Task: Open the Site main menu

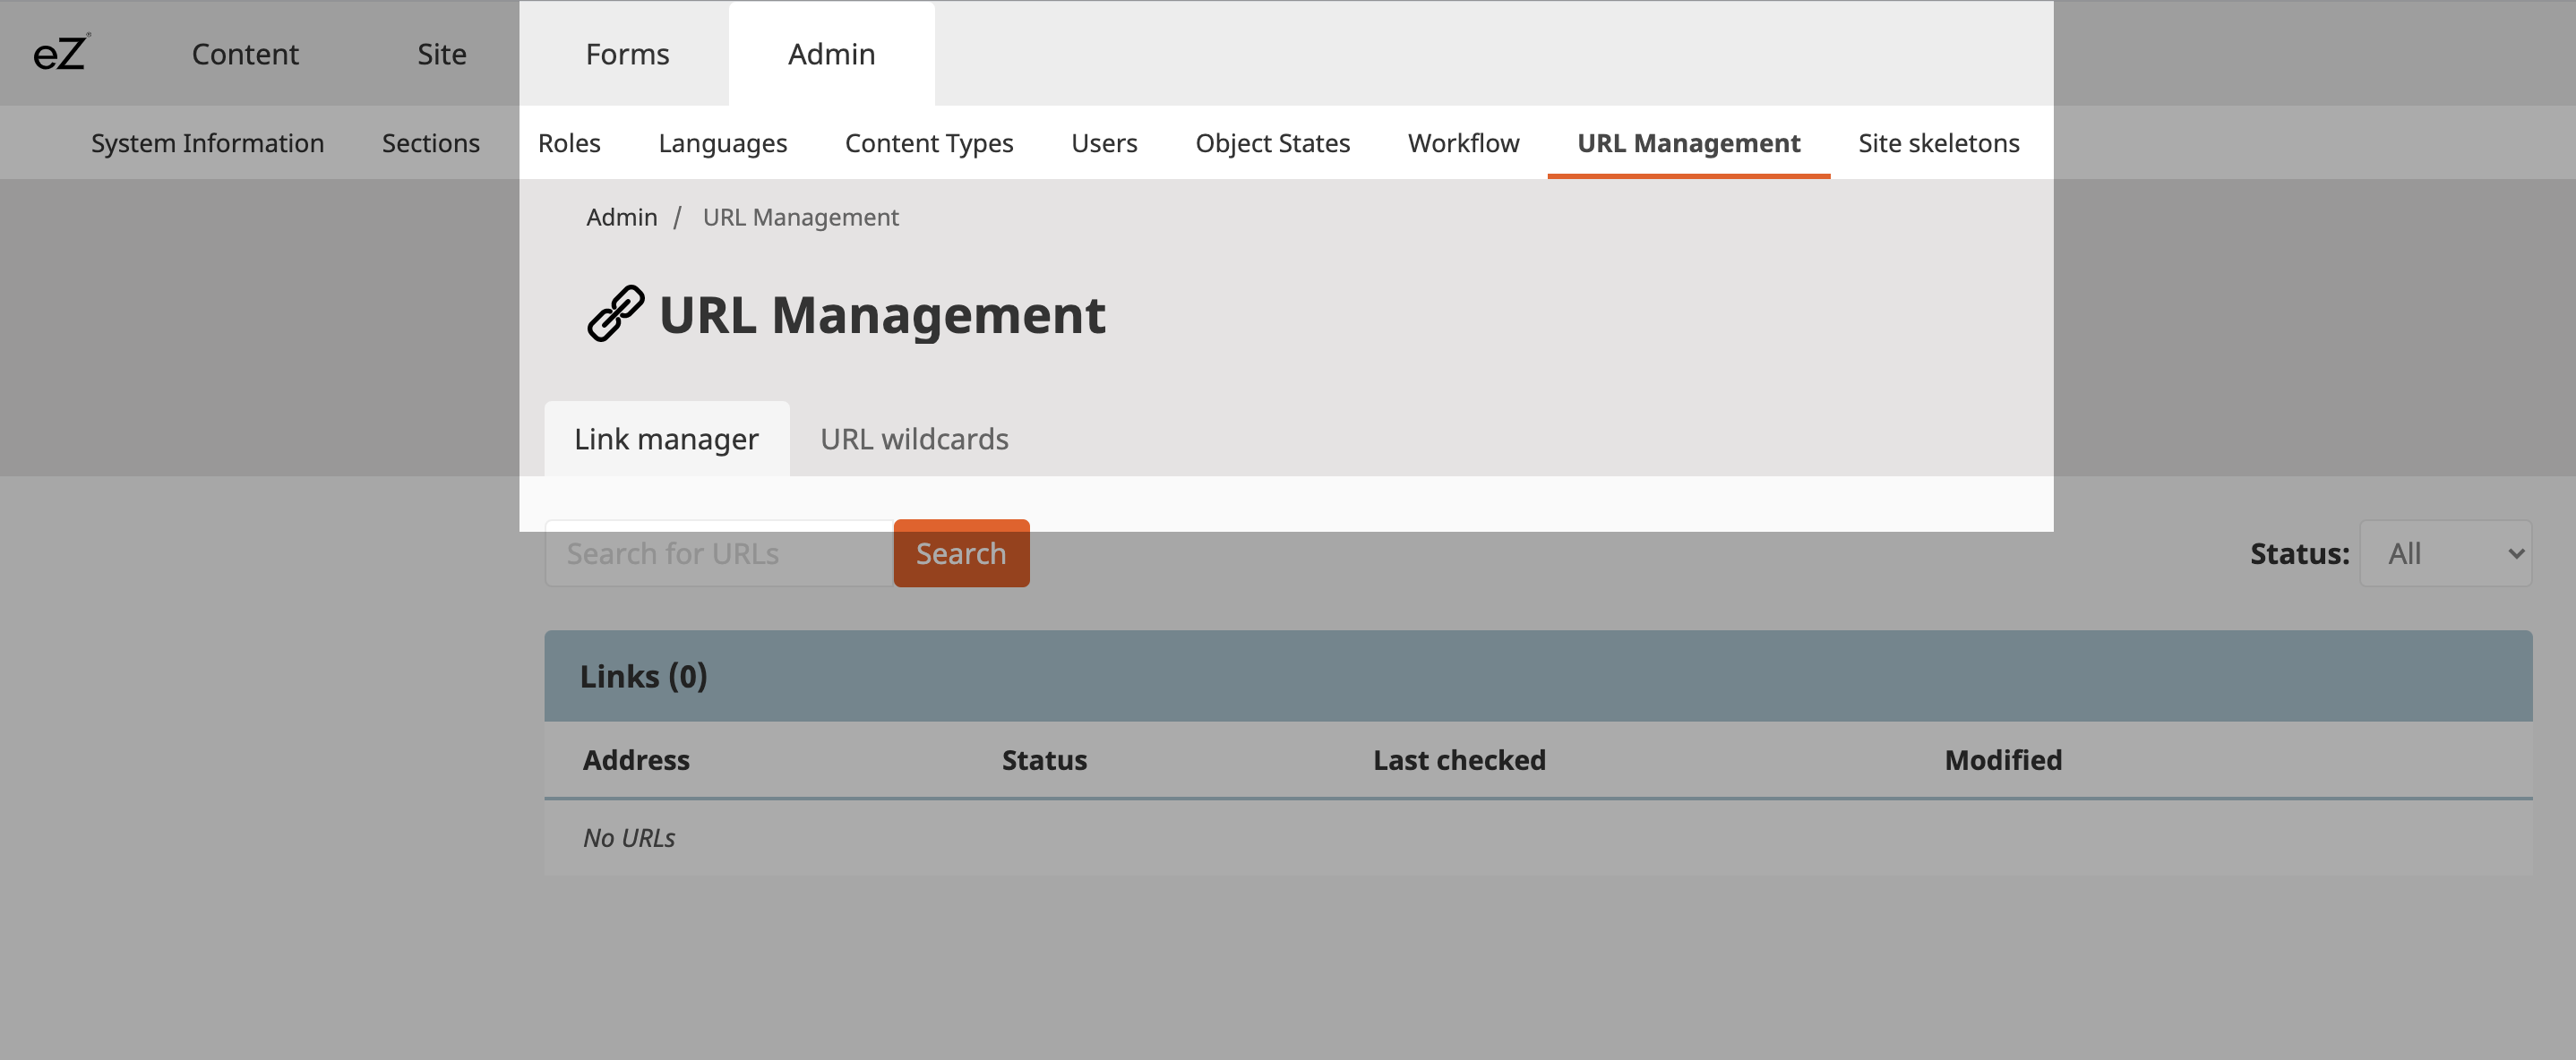Action: click(441, 54)
